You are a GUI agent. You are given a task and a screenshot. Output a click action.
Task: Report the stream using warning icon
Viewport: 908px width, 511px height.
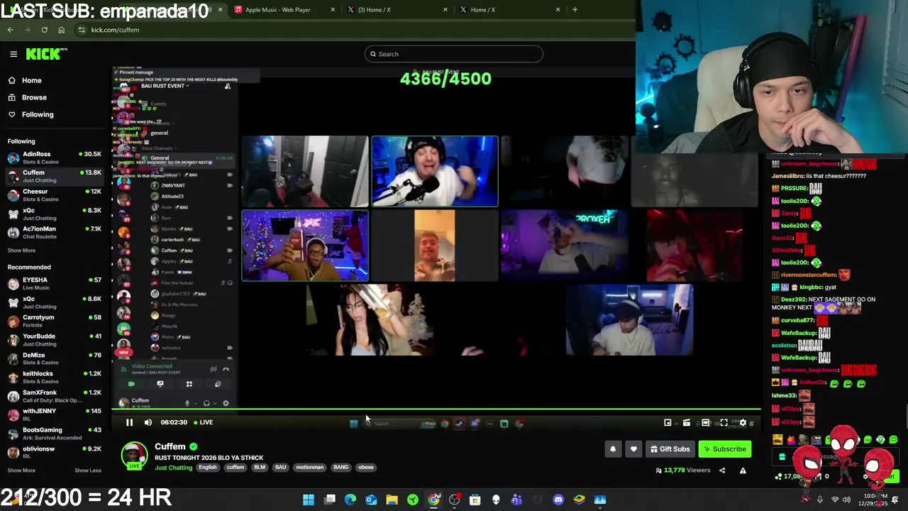click(743, 470)
